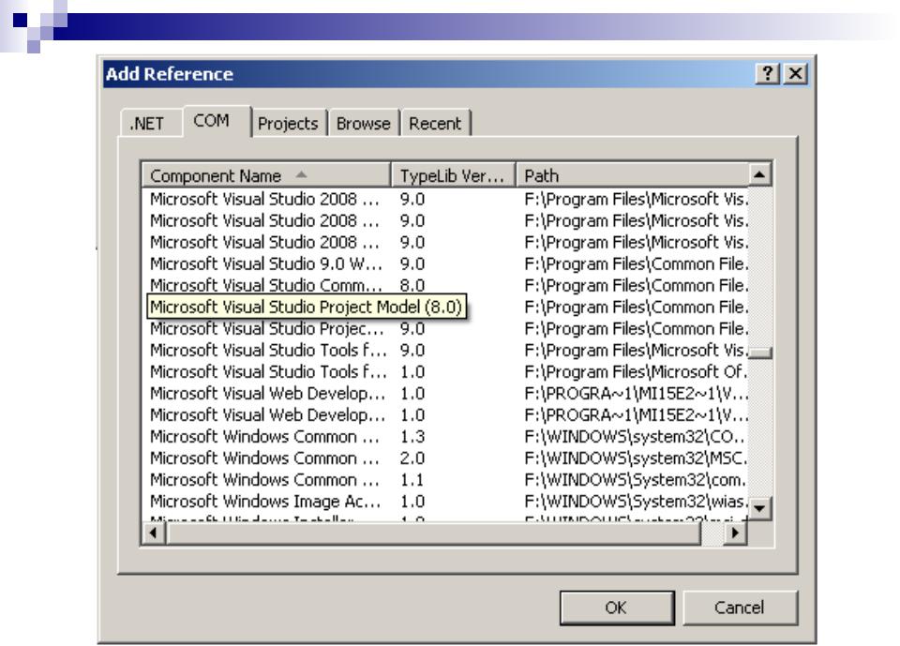Select Microsoft Visual Studio Tools f... version 9.0
This screenshot has width=900, height=646.
[444, 351]
